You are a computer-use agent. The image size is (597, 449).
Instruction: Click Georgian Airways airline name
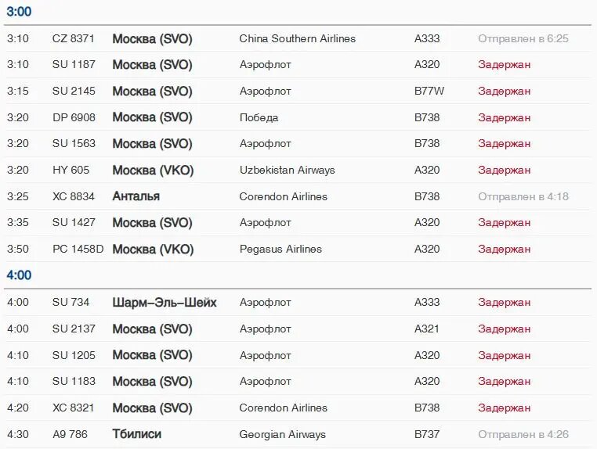click(x=282, y=434)
